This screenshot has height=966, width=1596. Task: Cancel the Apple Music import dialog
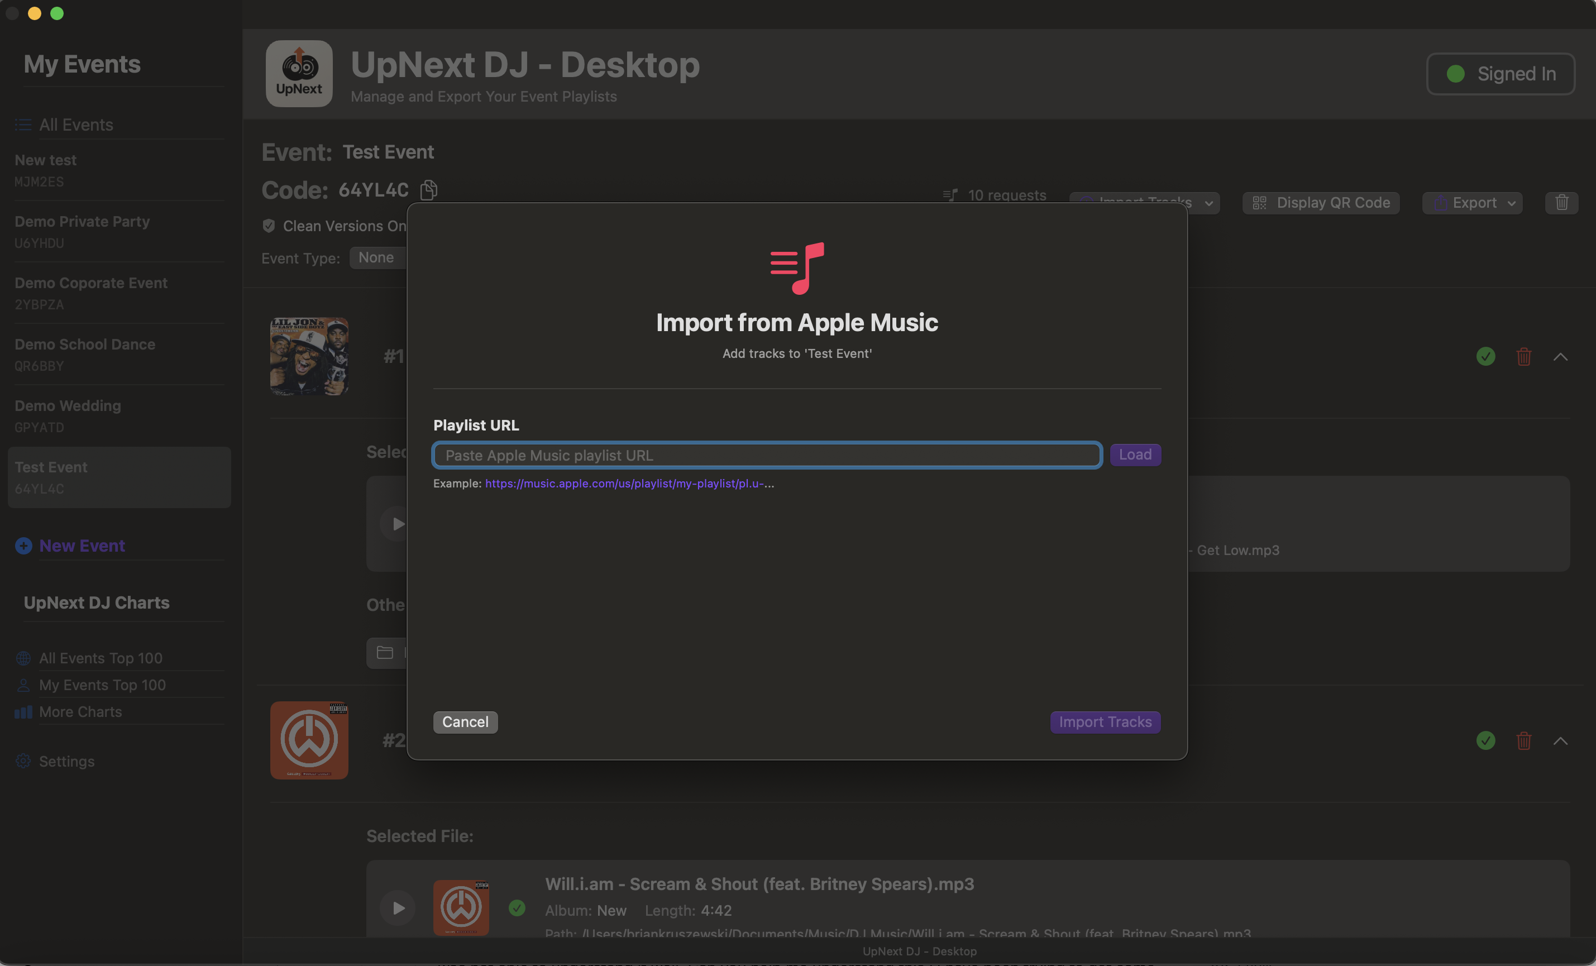point(465,722)
